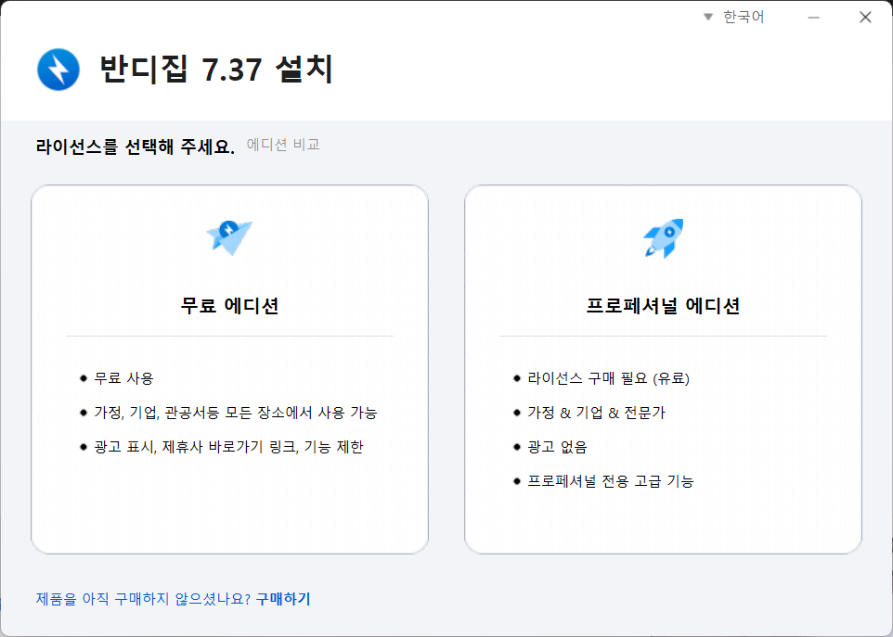Click the '반디집 7.37 설치' title
Screen dimensions: 893x637
coord(216,70)
